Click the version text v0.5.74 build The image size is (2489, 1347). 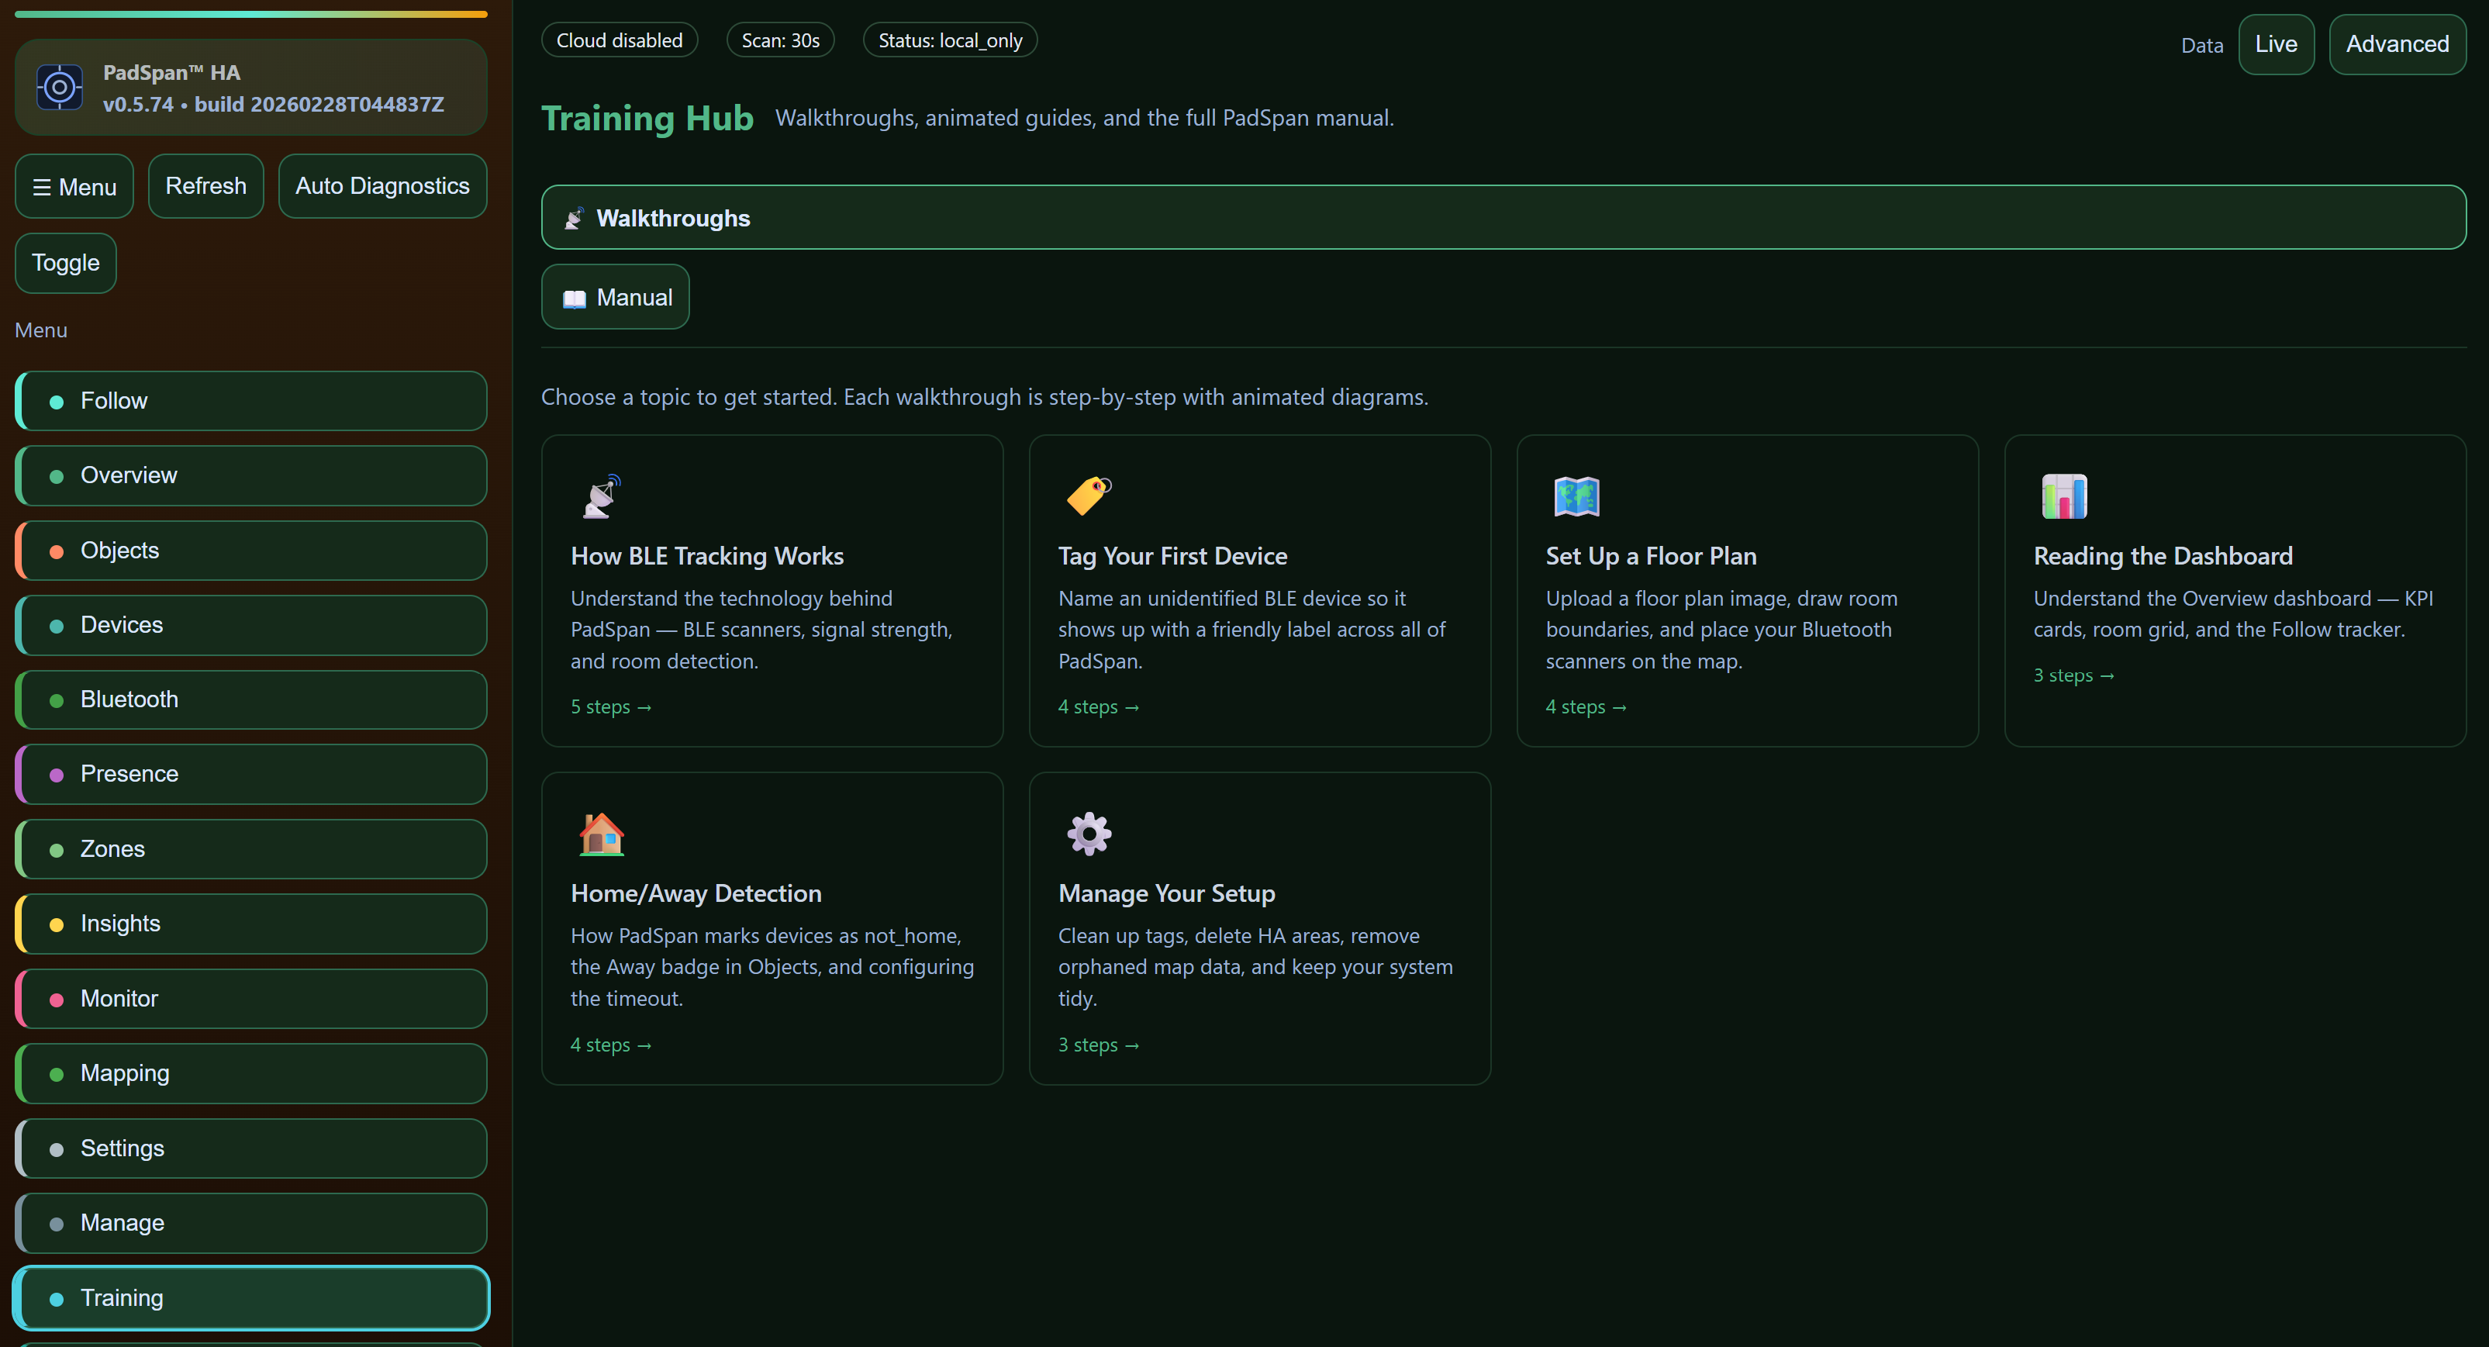pyautogui.click(x=274, y=105)
